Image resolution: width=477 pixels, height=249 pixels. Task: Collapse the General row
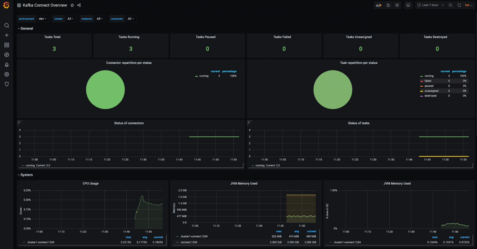pos(25,28)
